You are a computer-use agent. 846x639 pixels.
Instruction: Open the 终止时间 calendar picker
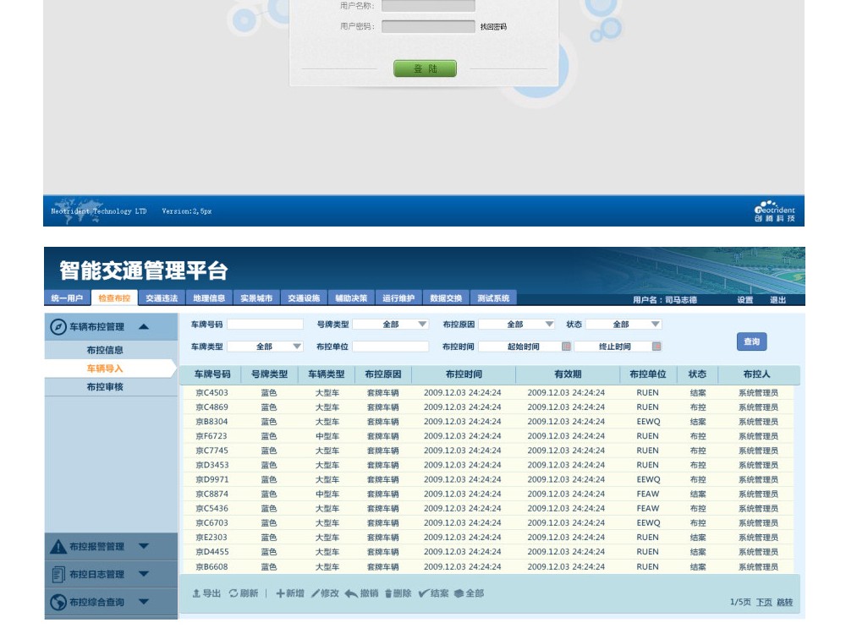(656, 347)
